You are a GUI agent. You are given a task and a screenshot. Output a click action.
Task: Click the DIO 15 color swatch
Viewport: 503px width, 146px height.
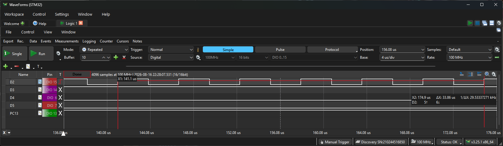coord(50,82)
